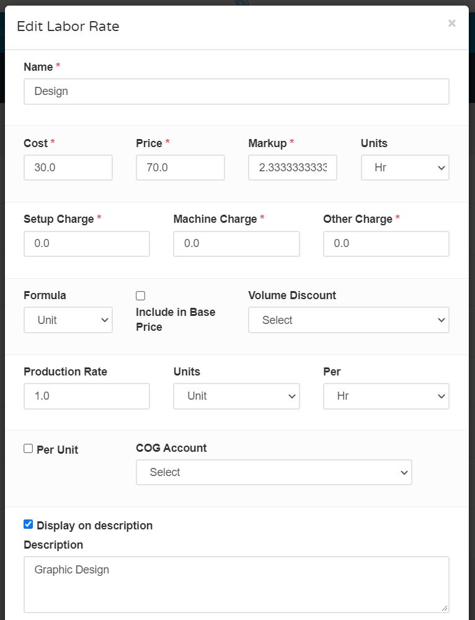Close the Edit Labor Rate dialog
475x620 pixels.
pos(451,24)
